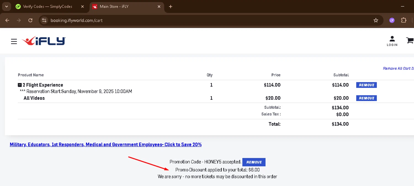Remove the 2 Flight Experience item
This screenshot has width=414, height=186.
pyautogui.click(x=366, y=85)
